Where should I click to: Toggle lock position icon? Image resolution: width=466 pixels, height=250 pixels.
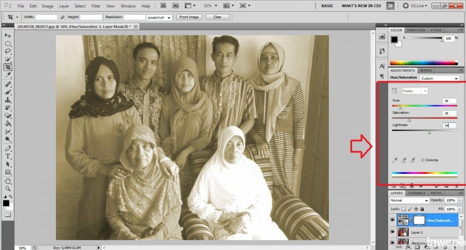[x=416, y=209]
